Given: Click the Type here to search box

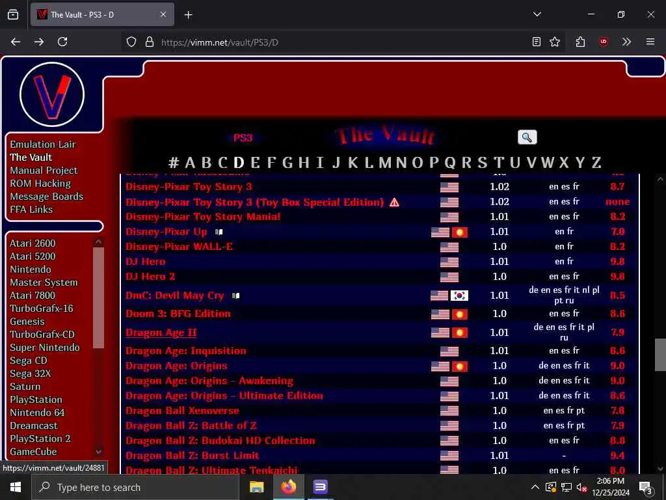Looking at the screenshot, I should [x=135, y=487].
